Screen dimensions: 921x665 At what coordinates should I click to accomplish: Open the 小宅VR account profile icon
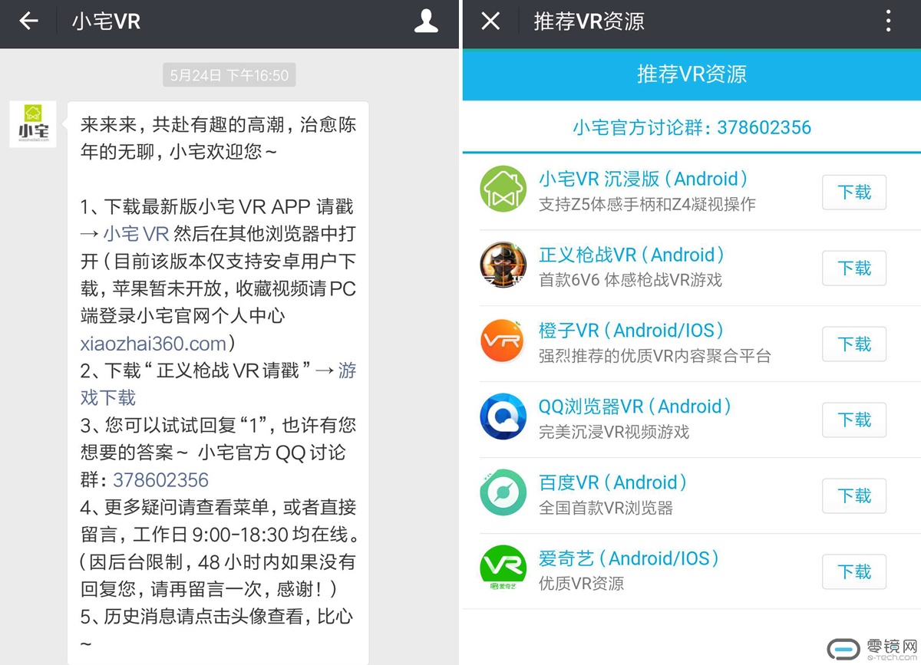[x=426, y=21]
